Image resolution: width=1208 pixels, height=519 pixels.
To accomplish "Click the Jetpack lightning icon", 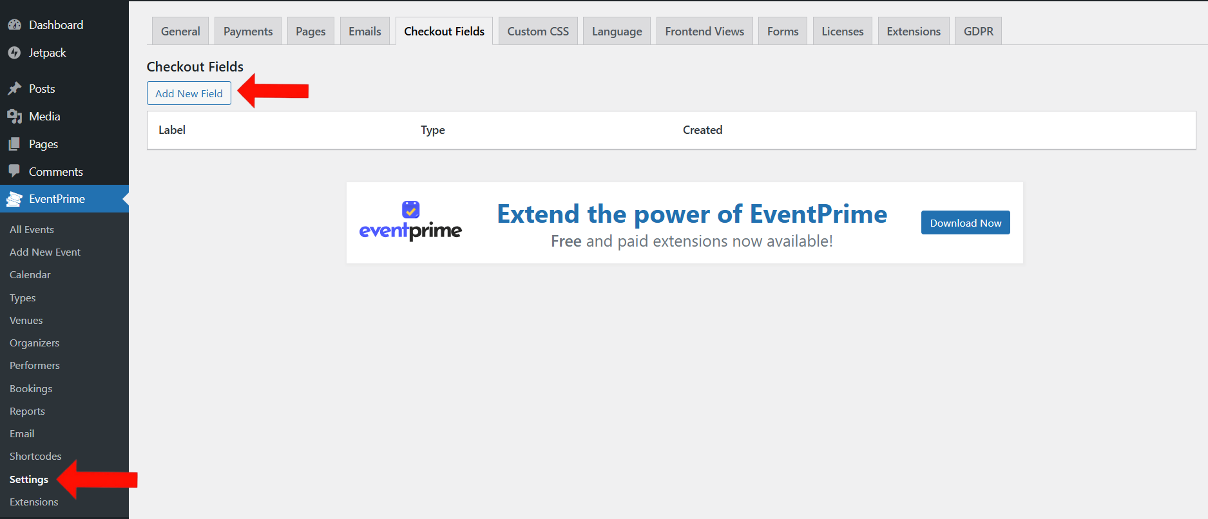I will [x=14, y=53].
